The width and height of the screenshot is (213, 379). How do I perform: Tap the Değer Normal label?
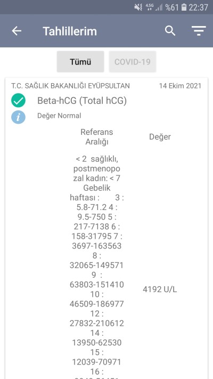point(59,116)
